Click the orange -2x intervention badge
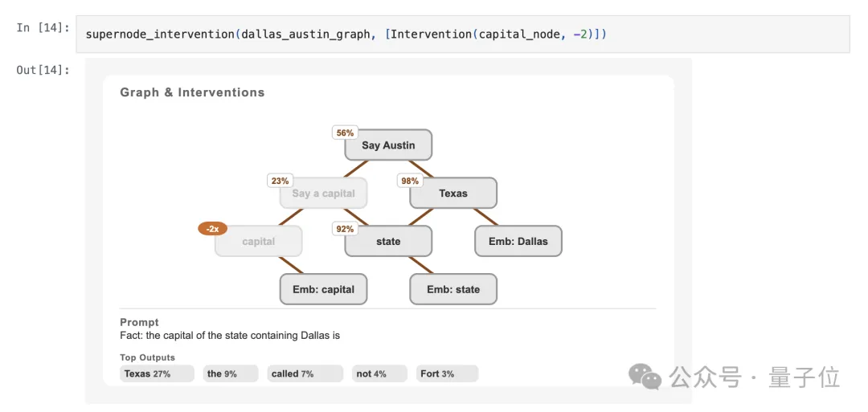 [212, 229]
